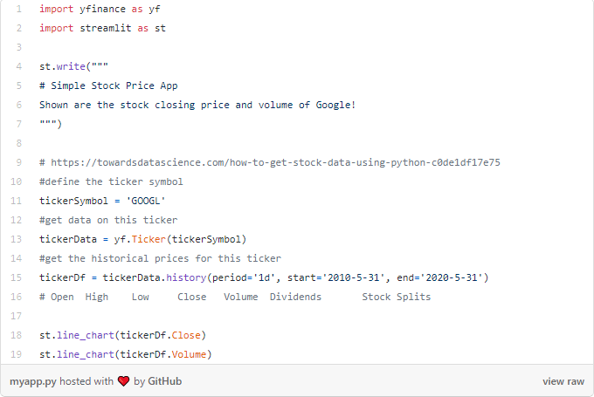Viewport: 594px width, 397px height.
Task: Open the view raw link
Action: point(563,381)
